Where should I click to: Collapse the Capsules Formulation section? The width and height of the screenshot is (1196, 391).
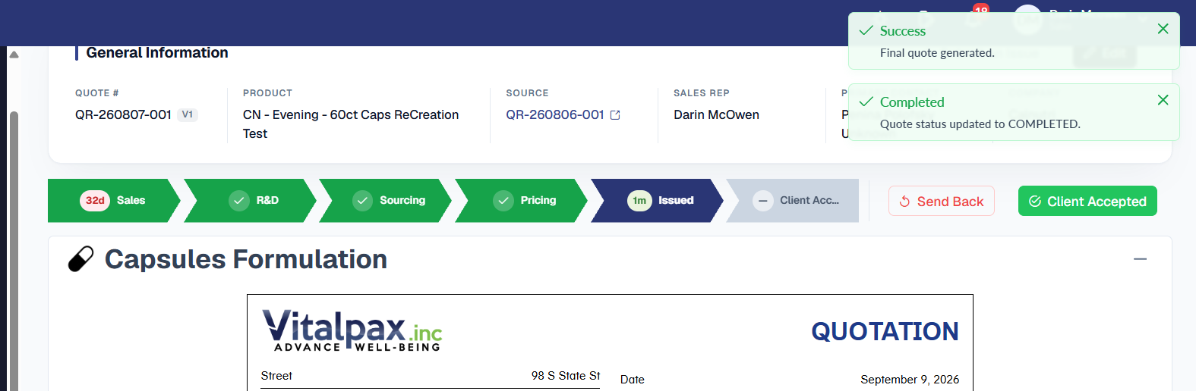coord(1140,259)
